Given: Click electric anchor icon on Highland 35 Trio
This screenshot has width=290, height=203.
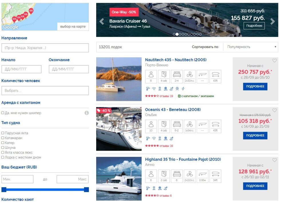Looking at the screenshot, I should [165, 188].
